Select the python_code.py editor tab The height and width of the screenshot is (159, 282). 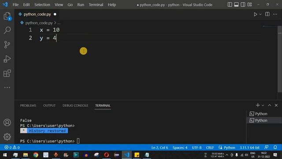(37, 14)
